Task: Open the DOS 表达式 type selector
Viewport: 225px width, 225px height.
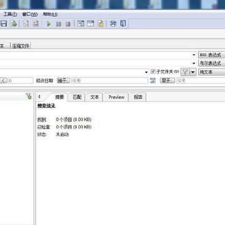Action: tap(211, 55)
